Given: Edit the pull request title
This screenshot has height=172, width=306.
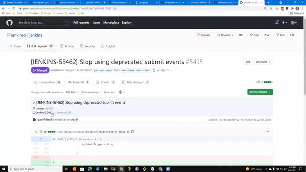Looking at the screenshot, I should tap(248, 62).
